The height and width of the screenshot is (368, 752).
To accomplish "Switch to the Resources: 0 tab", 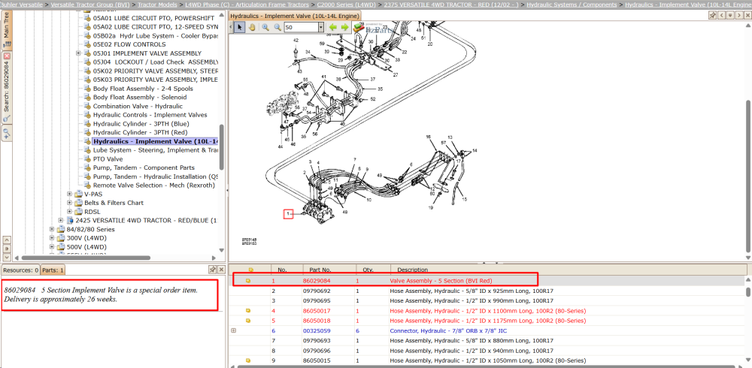I will (x=20, y=270).
